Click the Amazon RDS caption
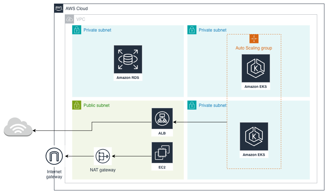Viewport: 328px width, 194px height. pos(128,77)
